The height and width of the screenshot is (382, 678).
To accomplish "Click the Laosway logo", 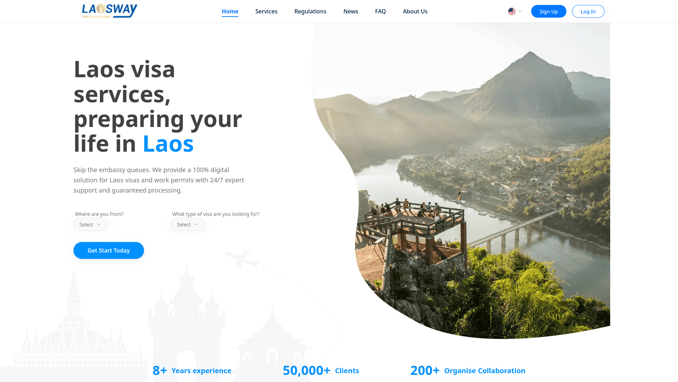I will [x=109, y=11].
